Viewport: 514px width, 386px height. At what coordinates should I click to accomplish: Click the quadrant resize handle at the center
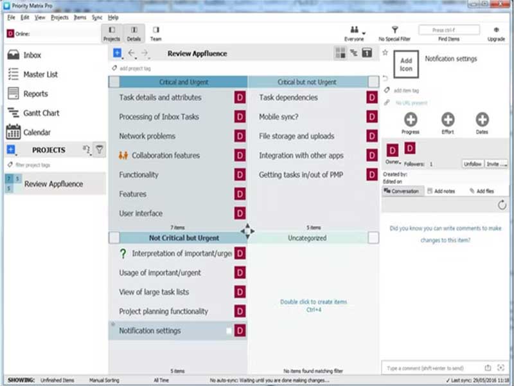tap(247, 231)
